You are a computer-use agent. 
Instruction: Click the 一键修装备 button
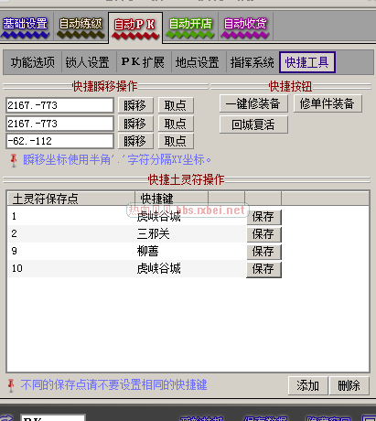[x=253, y=103]
